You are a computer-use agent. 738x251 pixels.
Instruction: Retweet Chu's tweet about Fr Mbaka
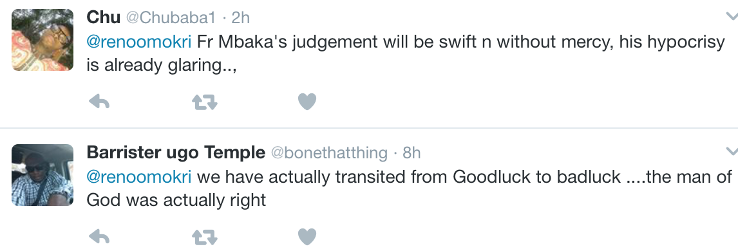[x=205, y=102]
